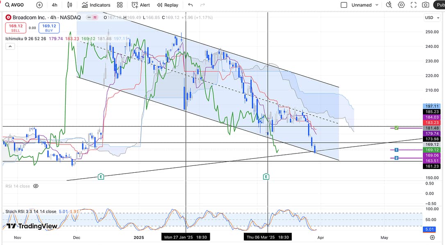
Task: Click the add symbol plus icon
Action: 39,5
